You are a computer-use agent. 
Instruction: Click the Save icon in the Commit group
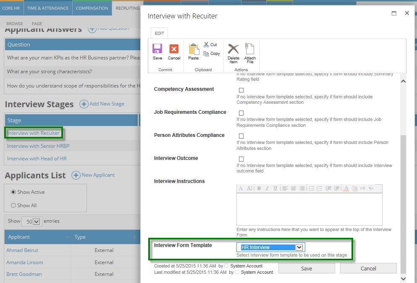point(157,49)
